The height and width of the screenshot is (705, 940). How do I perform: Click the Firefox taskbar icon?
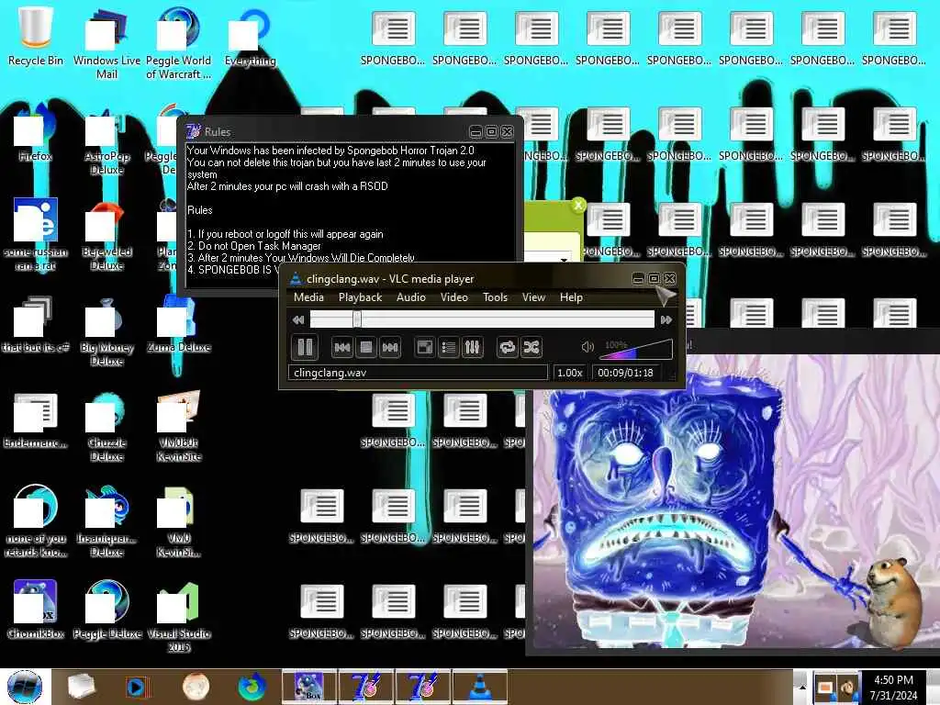(x=252, y=687)
